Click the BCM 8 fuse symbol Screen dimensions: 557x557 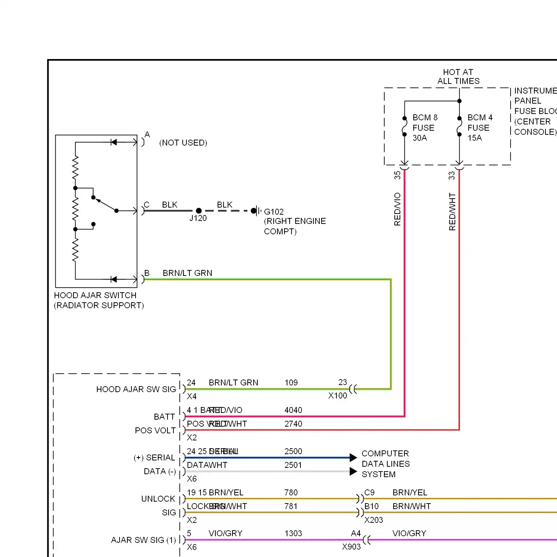[x=404, y=127]
